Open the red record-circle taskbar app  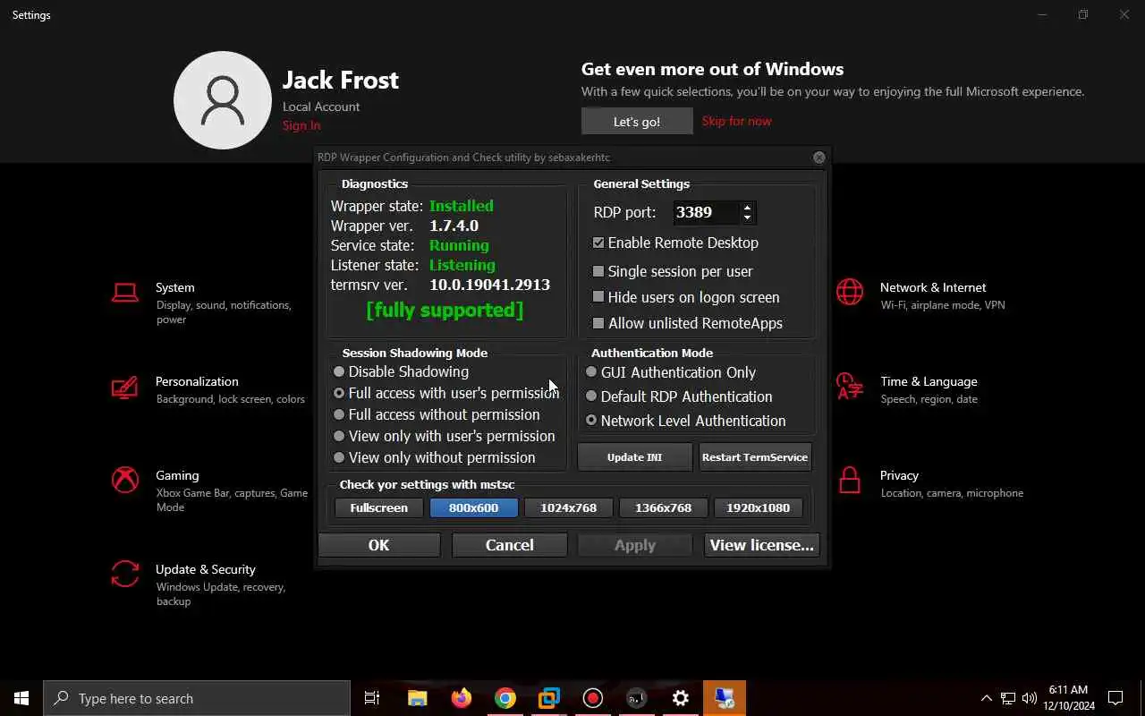coord(593,698)
